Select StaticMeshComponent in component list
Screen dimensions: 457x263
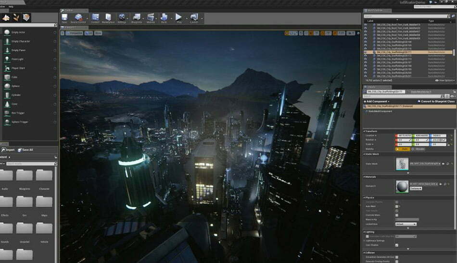[x=380, y=111]
